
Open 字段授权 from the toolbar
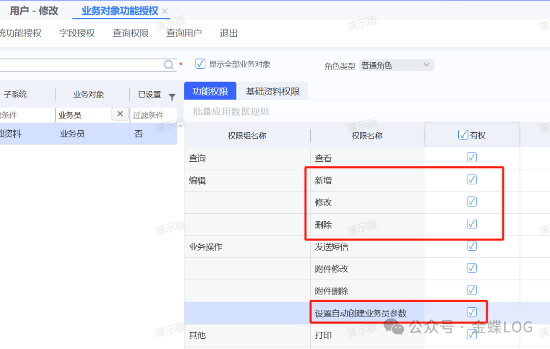pos(77,33)
